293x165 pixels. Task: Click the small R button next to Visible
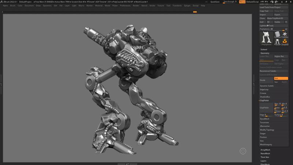point(286,22)
